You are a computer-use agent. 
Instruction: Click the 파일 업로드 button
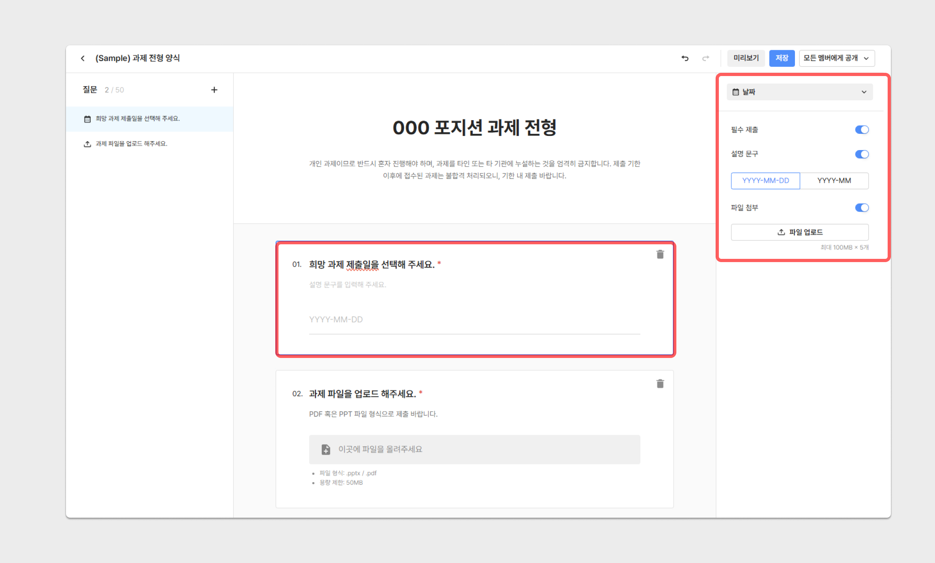tap(799, 232)
